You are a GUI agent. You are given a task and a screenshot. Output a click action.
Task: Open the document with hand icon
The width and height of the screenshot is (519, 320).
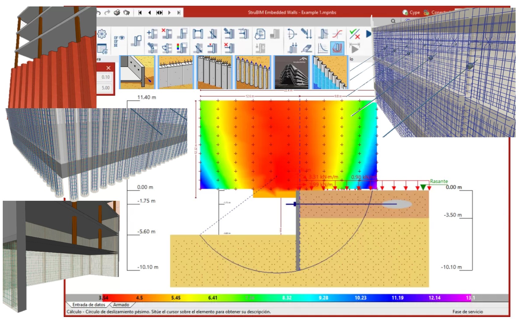click(x=260, y=34)
